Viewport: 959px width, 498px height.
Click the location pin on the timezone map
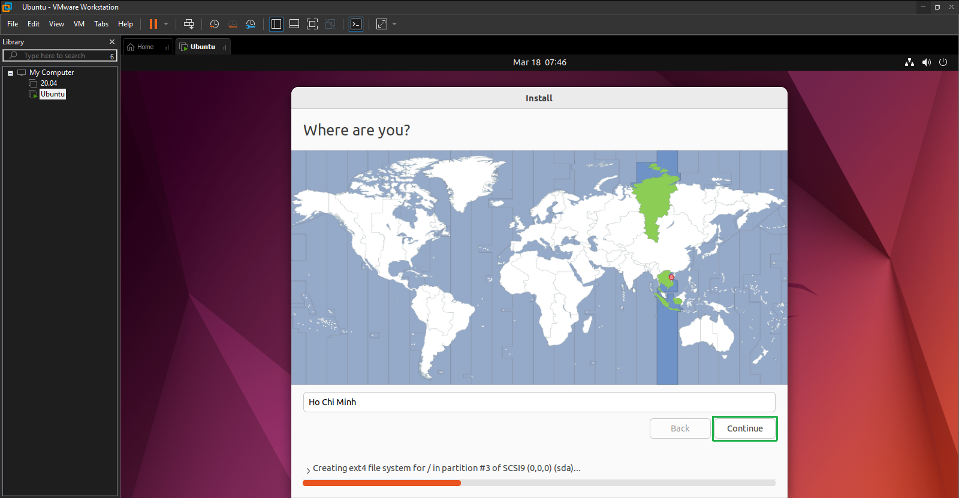[x=671, y=277]
